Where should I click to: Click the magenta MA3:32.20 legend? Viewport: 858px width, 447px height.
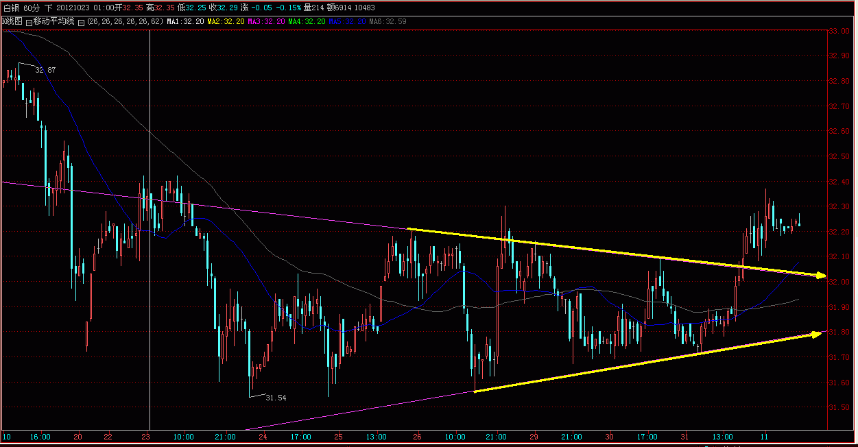266,22
